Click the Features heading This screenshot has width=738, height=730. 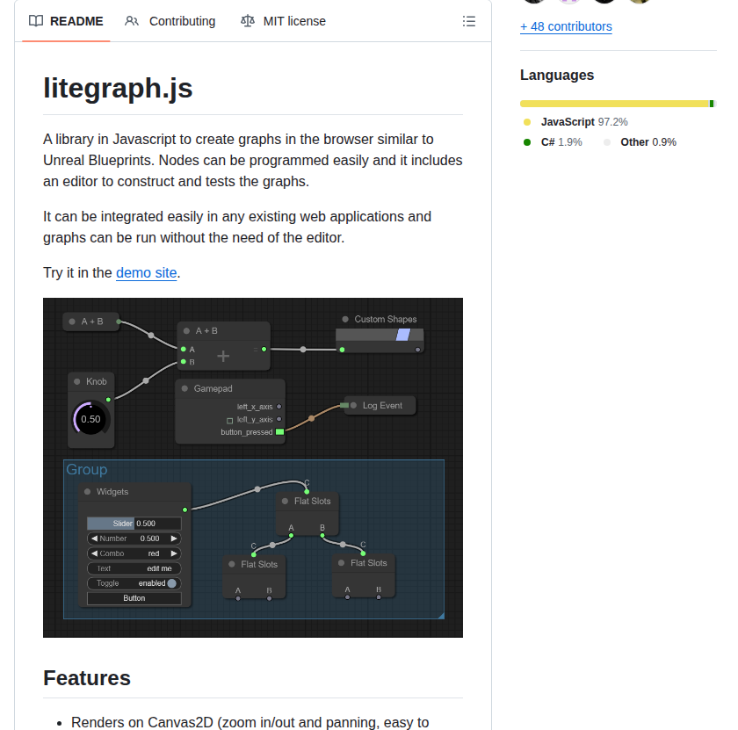[x=87, y=678]
